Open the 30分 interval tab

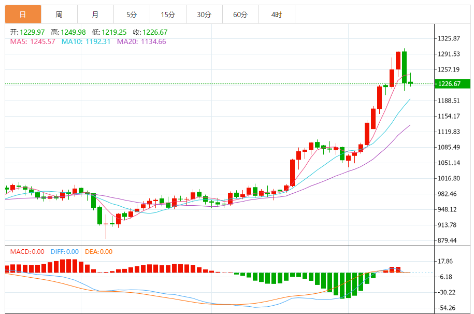(204, 14)
